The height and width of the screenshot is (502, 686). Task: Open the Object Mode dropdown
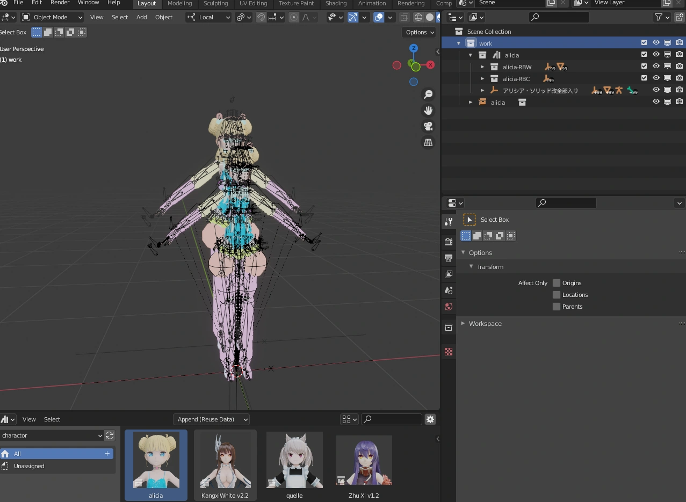tap(53, 17)
